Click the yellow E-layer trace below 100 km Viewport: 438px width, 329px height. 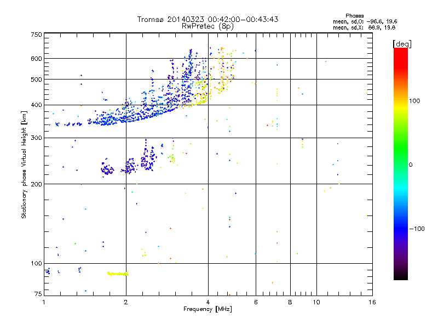click(118, 274)
